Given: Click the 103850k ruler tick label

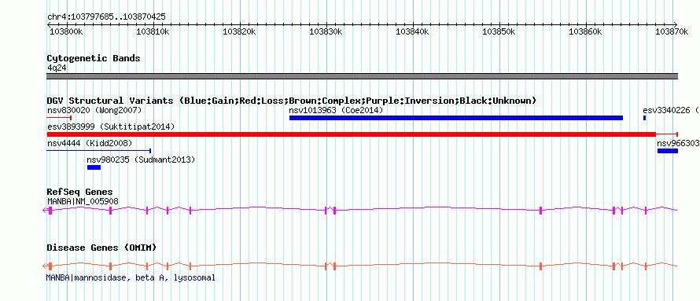Looking at the screenshot, I should coord(499,31).
